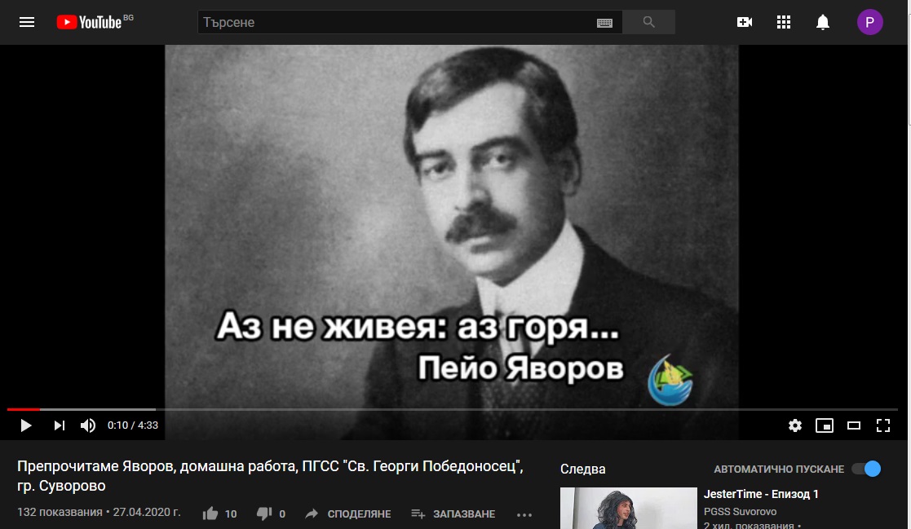The height and width of the screenshot is (529, 911).
Task: Click inside the search text field
Action: click(x=396, y=22)
